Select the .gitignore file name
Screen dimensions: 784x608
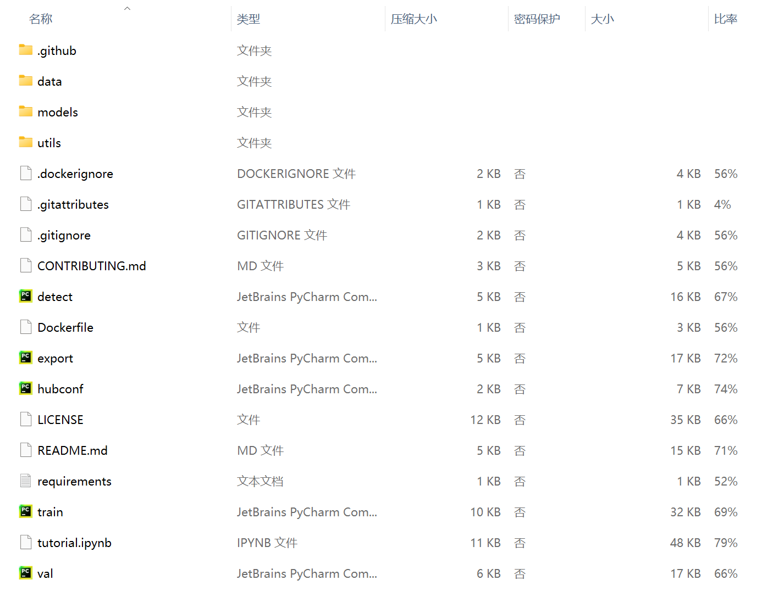[64, 235]
